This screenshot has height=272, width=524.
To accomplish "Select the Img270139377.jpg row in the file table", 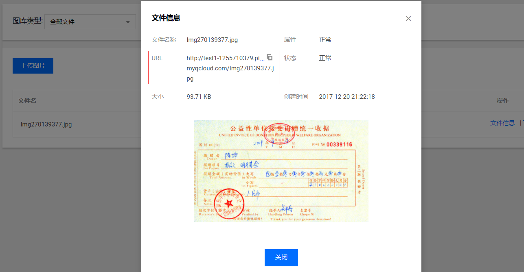I will click(77, 124).
